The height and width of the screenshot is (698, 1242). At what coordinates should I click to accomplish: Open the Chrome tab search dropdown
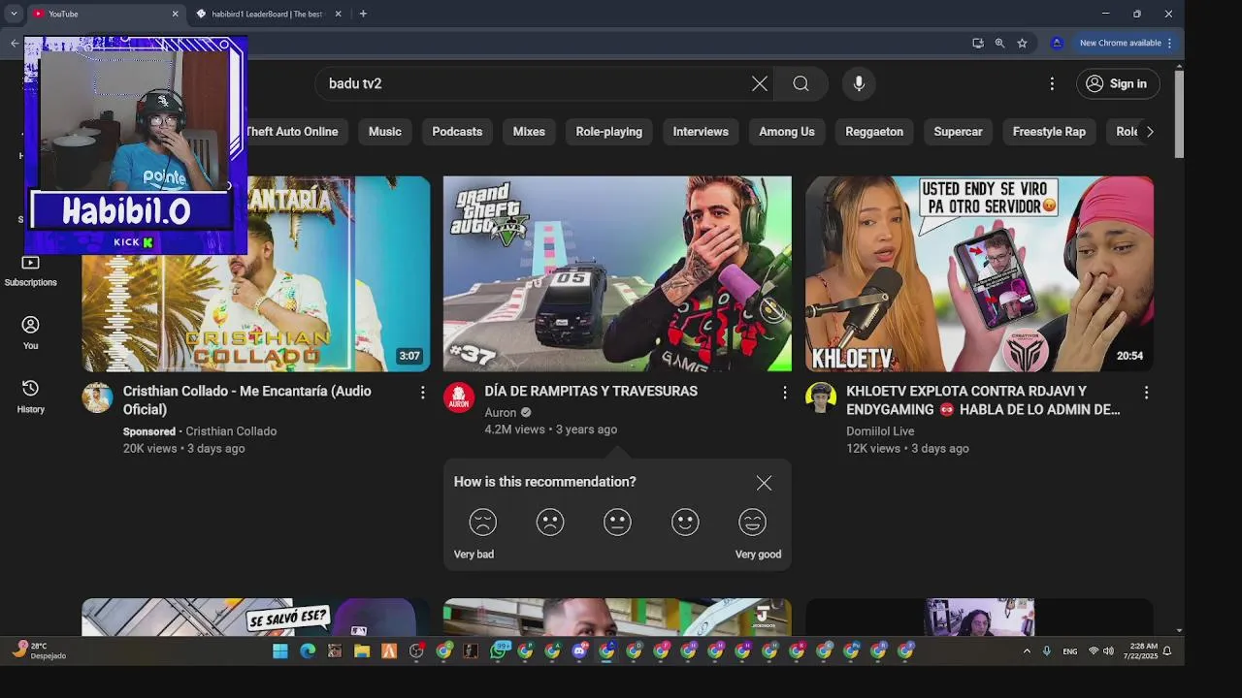(x=14, y=14)
